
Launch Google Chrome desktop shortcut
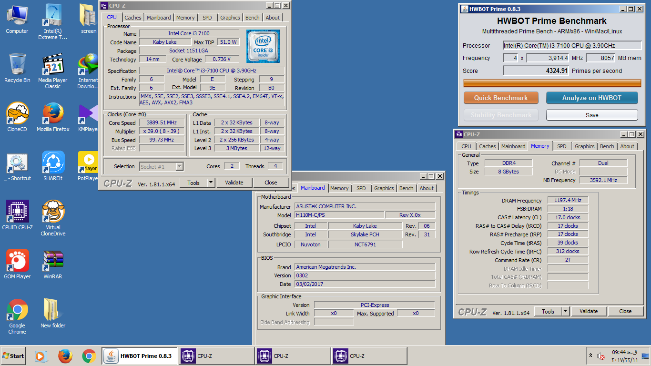click(x=17, y=316)
